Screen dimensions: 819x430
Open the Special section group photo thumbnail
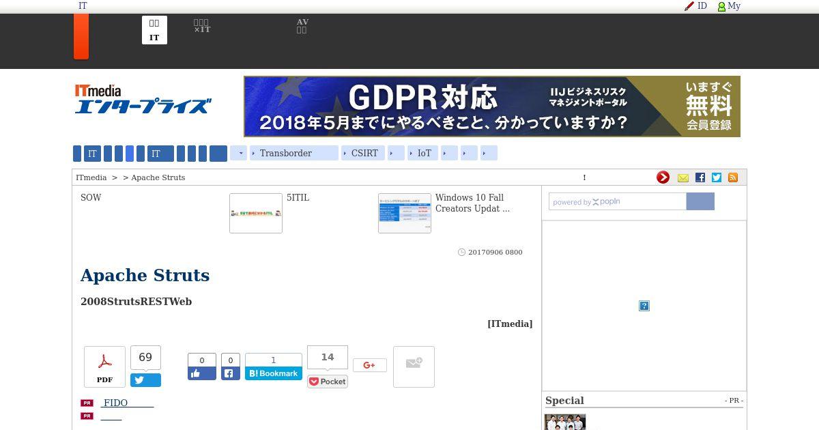point(565,422)
